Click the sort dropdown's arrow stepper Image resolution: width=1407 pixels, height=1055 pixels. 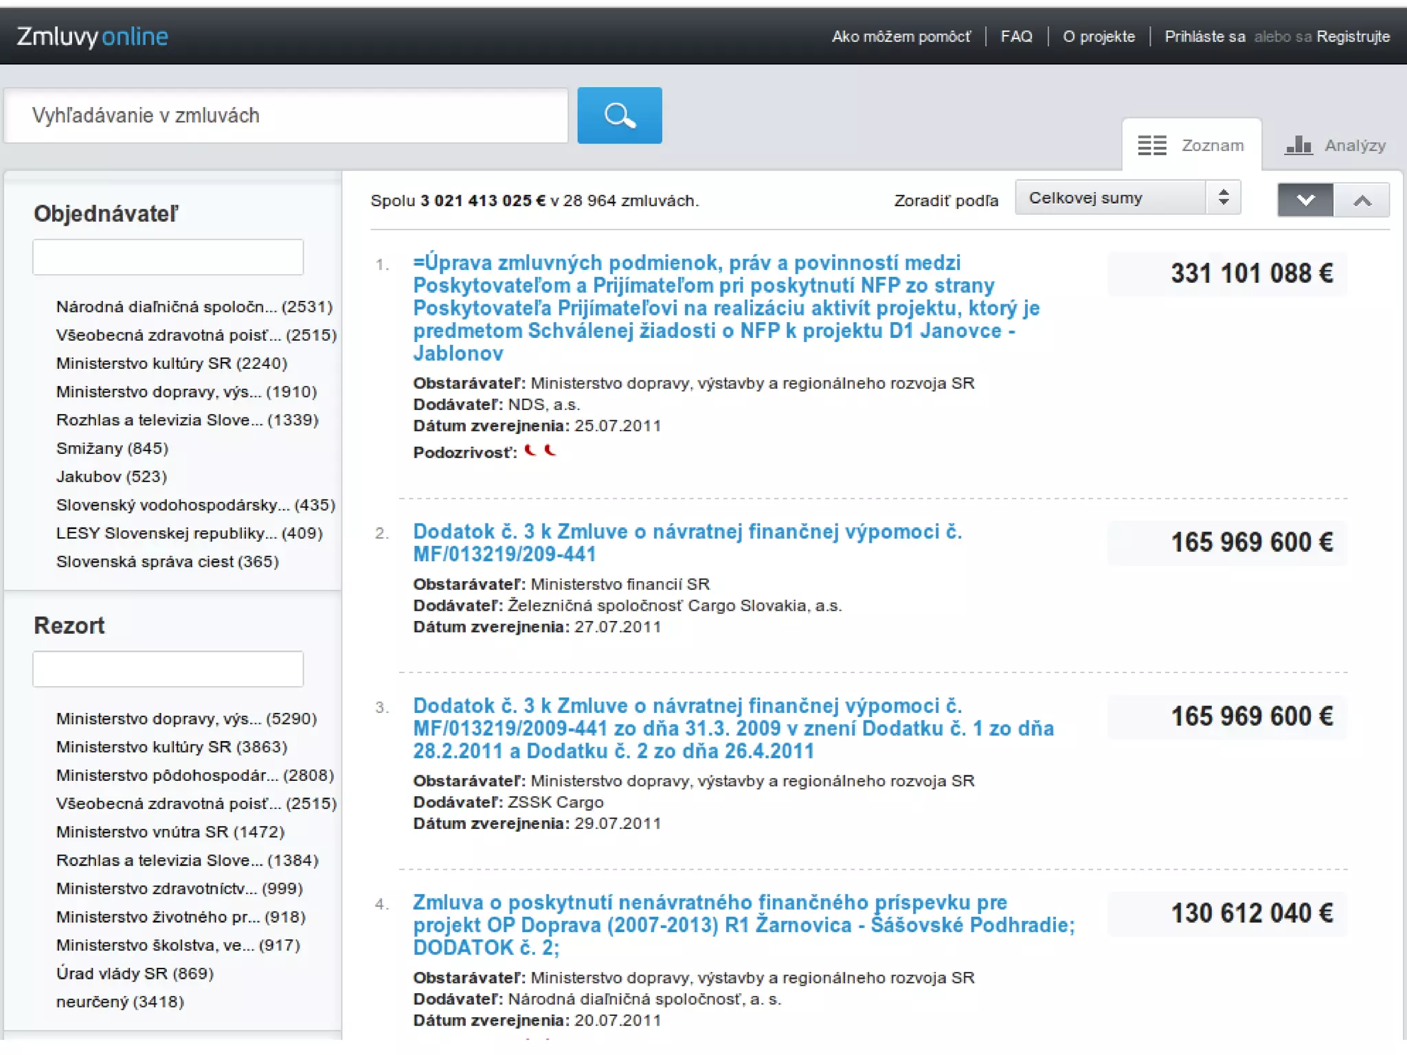tap(1224, 198)
